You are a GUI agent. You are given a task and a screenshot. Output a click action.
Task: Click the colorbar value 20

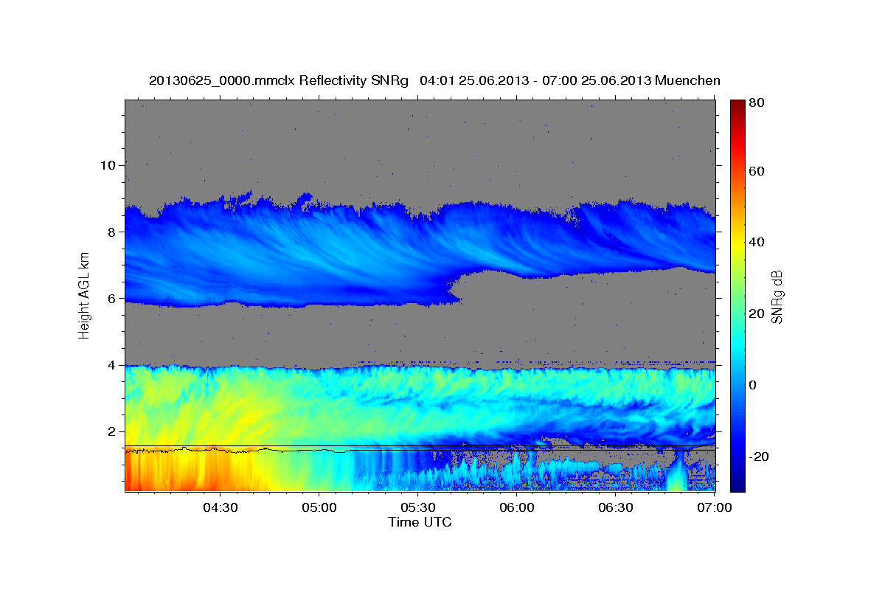pyautogui.click(x=755, y=313)
